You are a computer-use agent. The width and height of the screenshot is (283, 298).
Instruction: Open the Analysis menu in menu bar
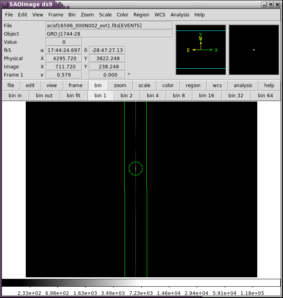[x=180, y=15]
